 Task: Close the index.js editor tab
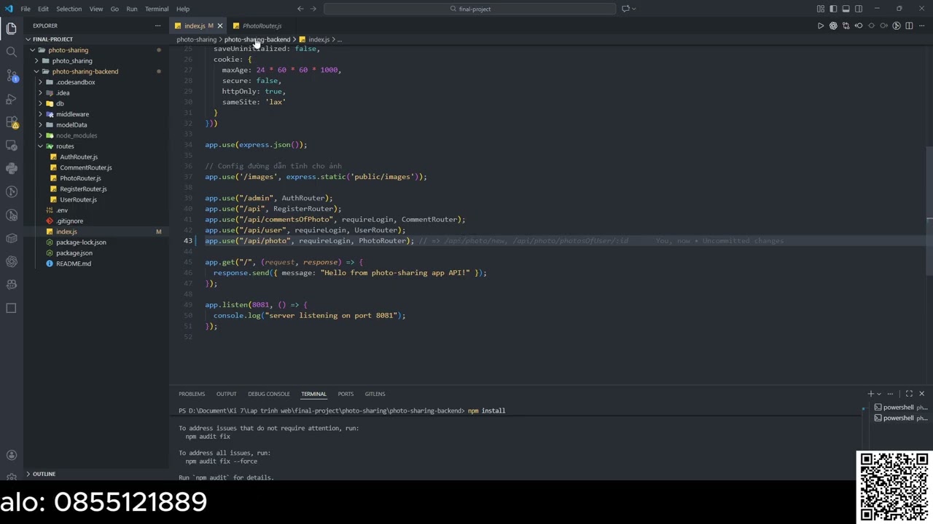coord(220,25)
